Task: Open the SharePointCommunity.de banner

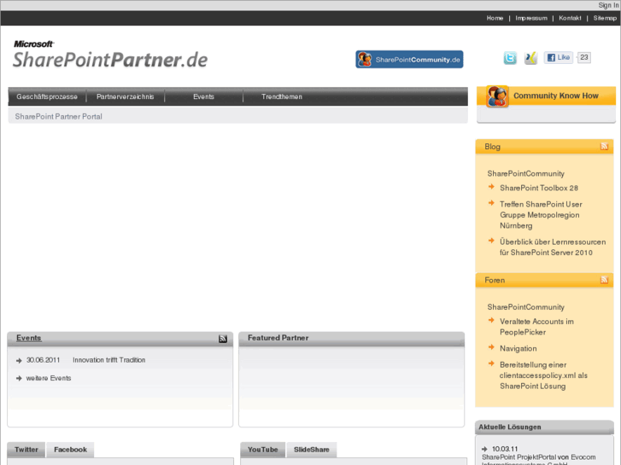Action: coord(409,60)
